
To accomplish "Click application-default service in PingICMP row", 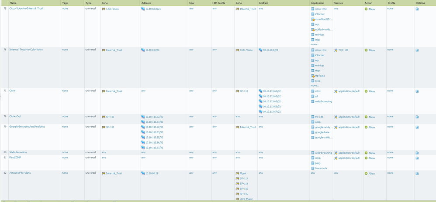I will (x=349, y=158).
